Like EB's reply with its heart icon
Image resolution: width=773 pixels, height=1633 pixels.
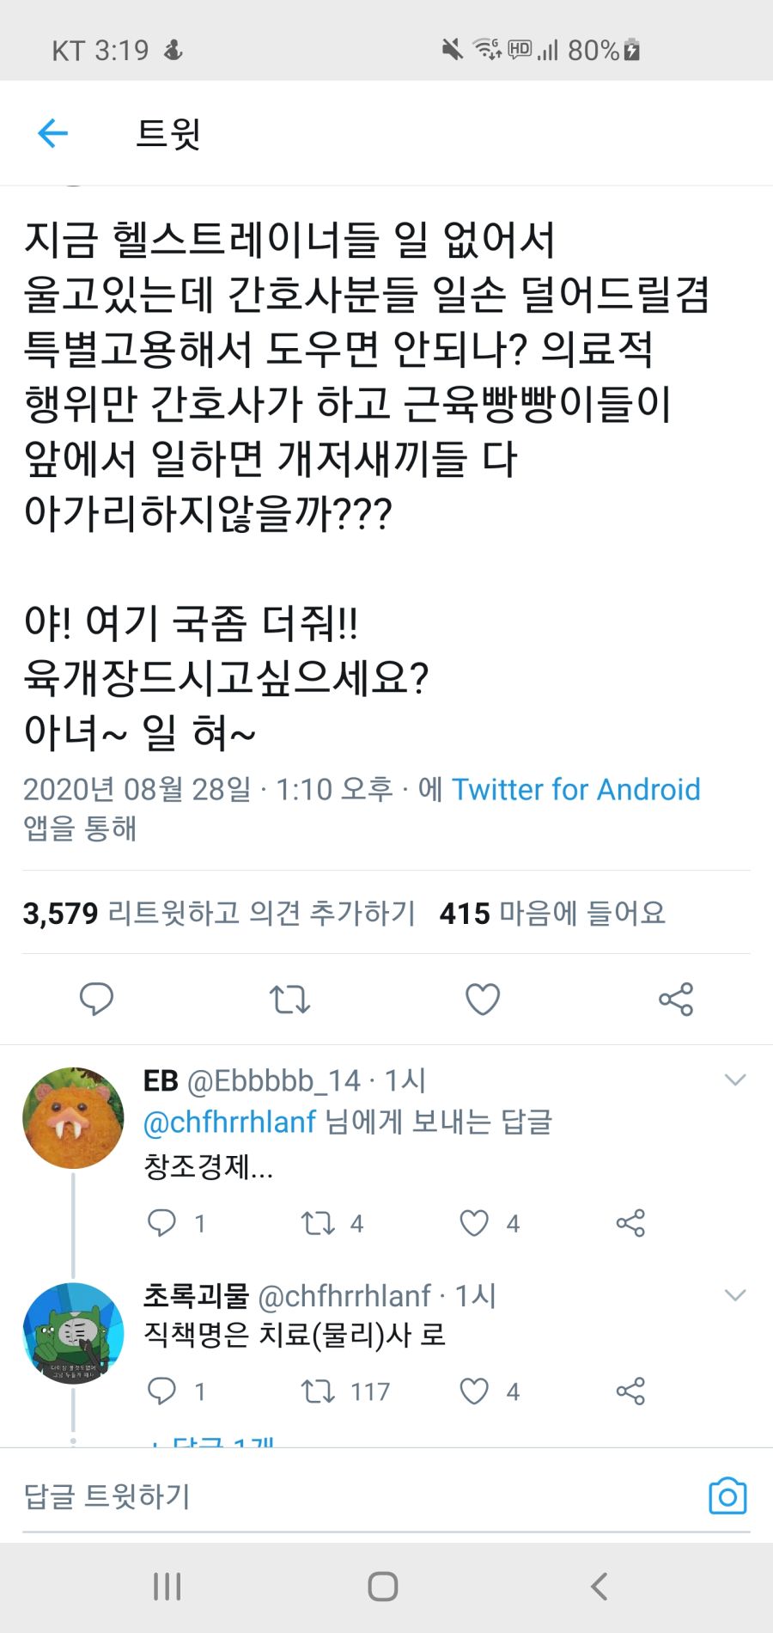(x=473, y=1221)
